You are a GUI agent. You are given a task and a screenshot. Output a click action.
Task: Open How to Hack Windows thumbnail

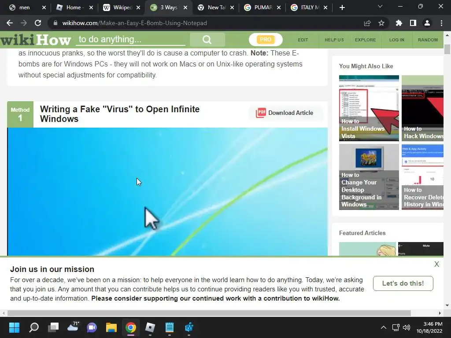[422, 108]
